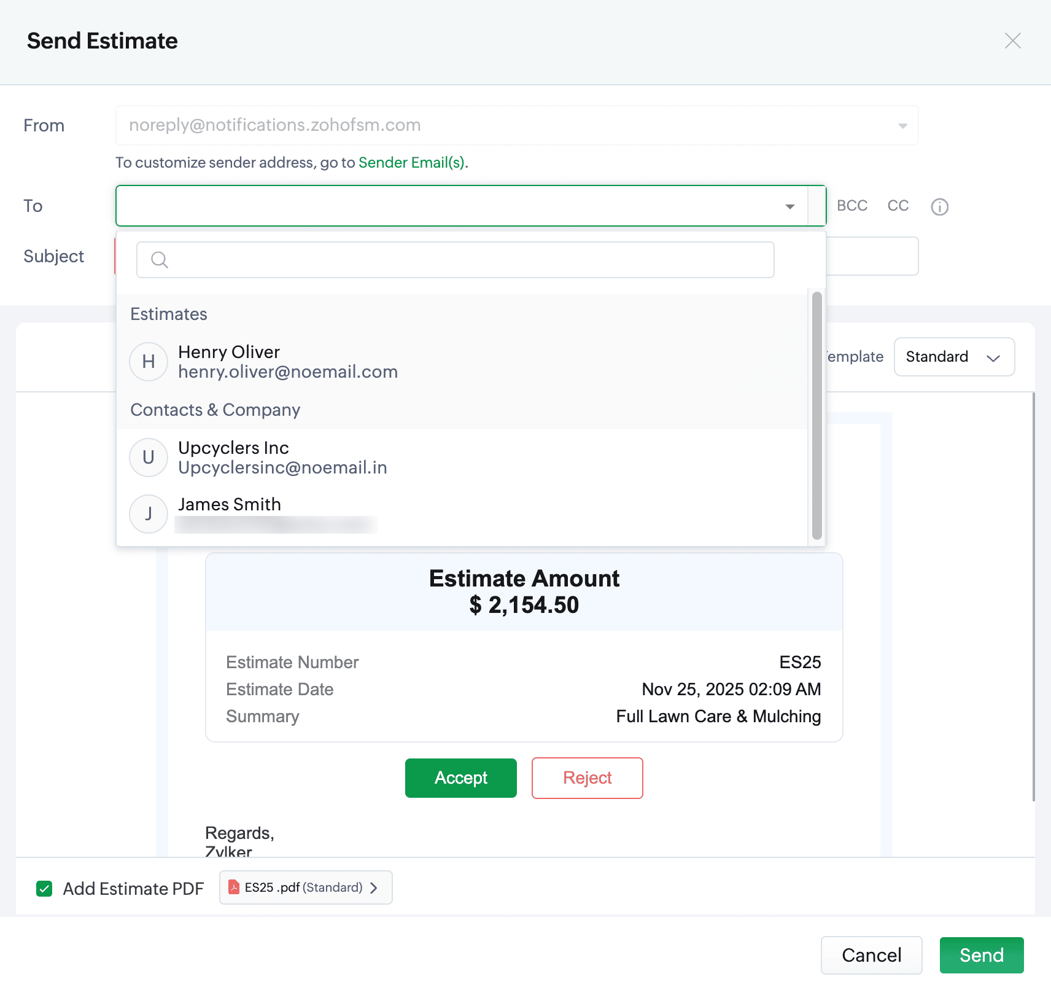Expand the From sender address dropdown
Viewport: 1051px width, 990px height.
pos(902,126)
